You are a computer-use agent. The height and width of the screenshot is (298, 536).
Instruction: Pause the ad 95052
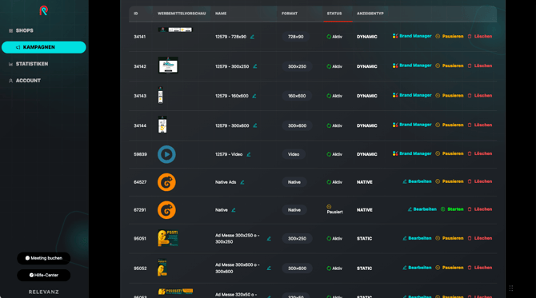click(x=450, y=268)
